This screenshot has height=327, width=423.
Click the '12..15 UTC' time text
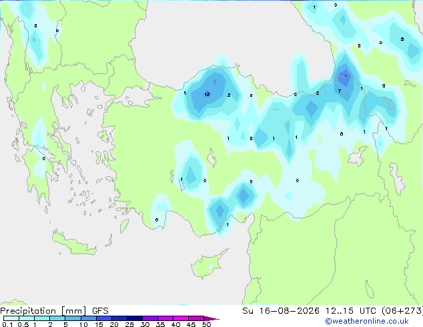(351, 311)
